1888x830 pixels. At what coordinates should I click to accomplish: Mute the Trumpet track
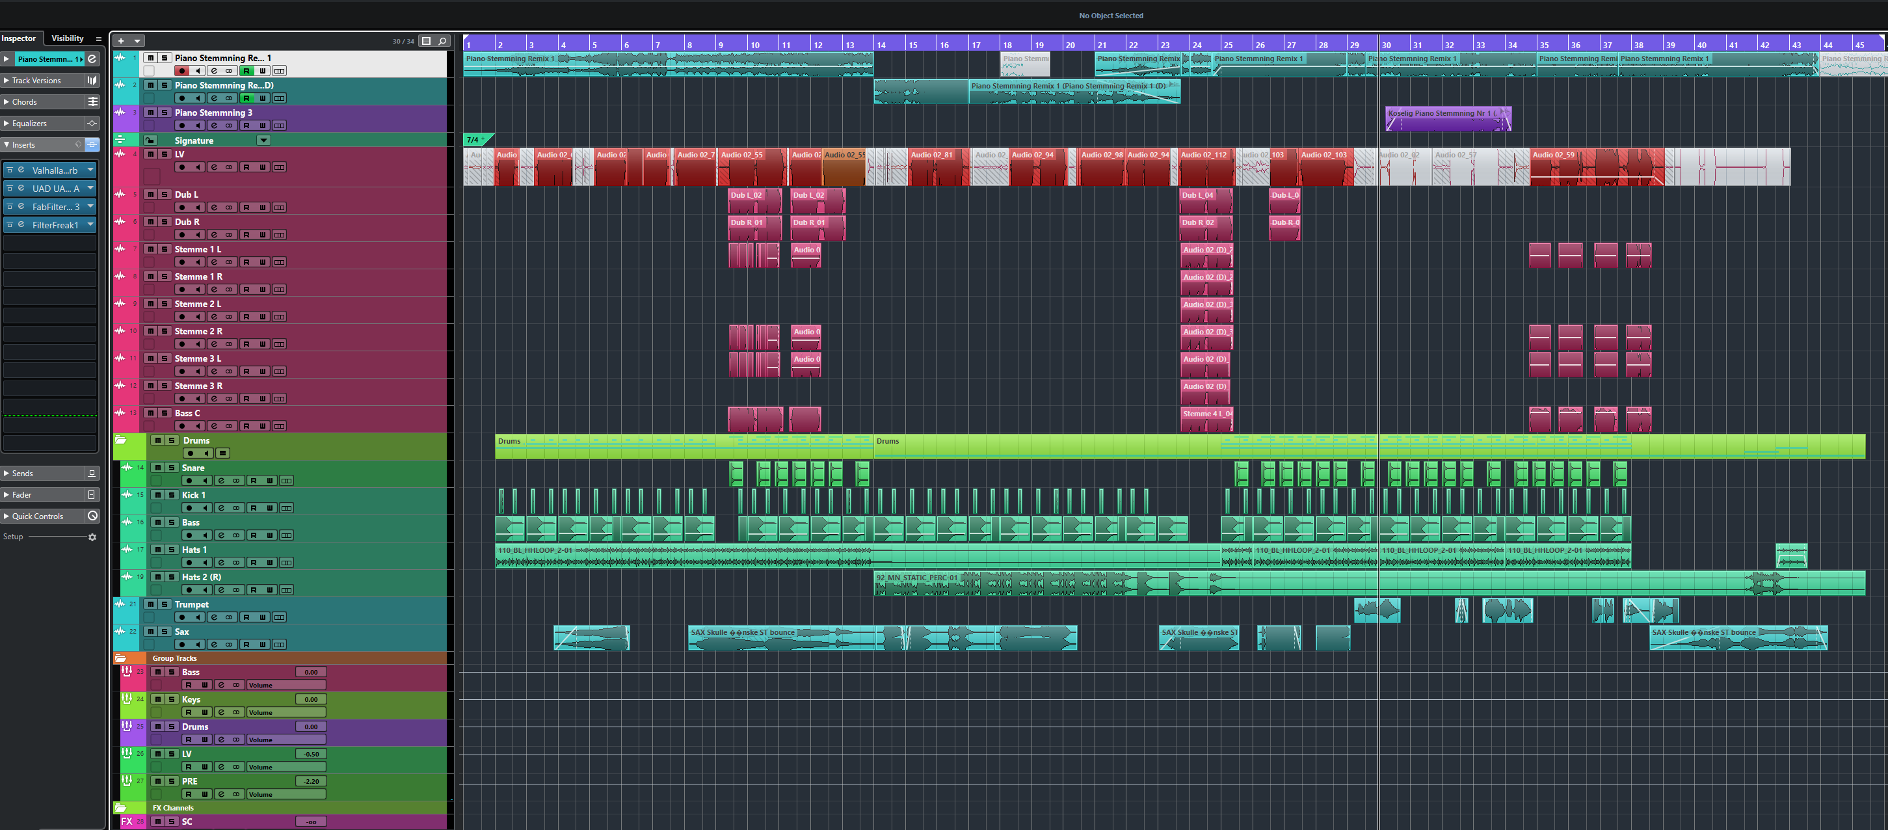150,604
